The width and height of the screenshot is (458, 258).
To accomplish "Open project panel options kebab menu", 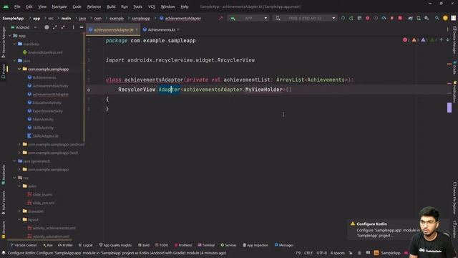I will coord(73,27).
